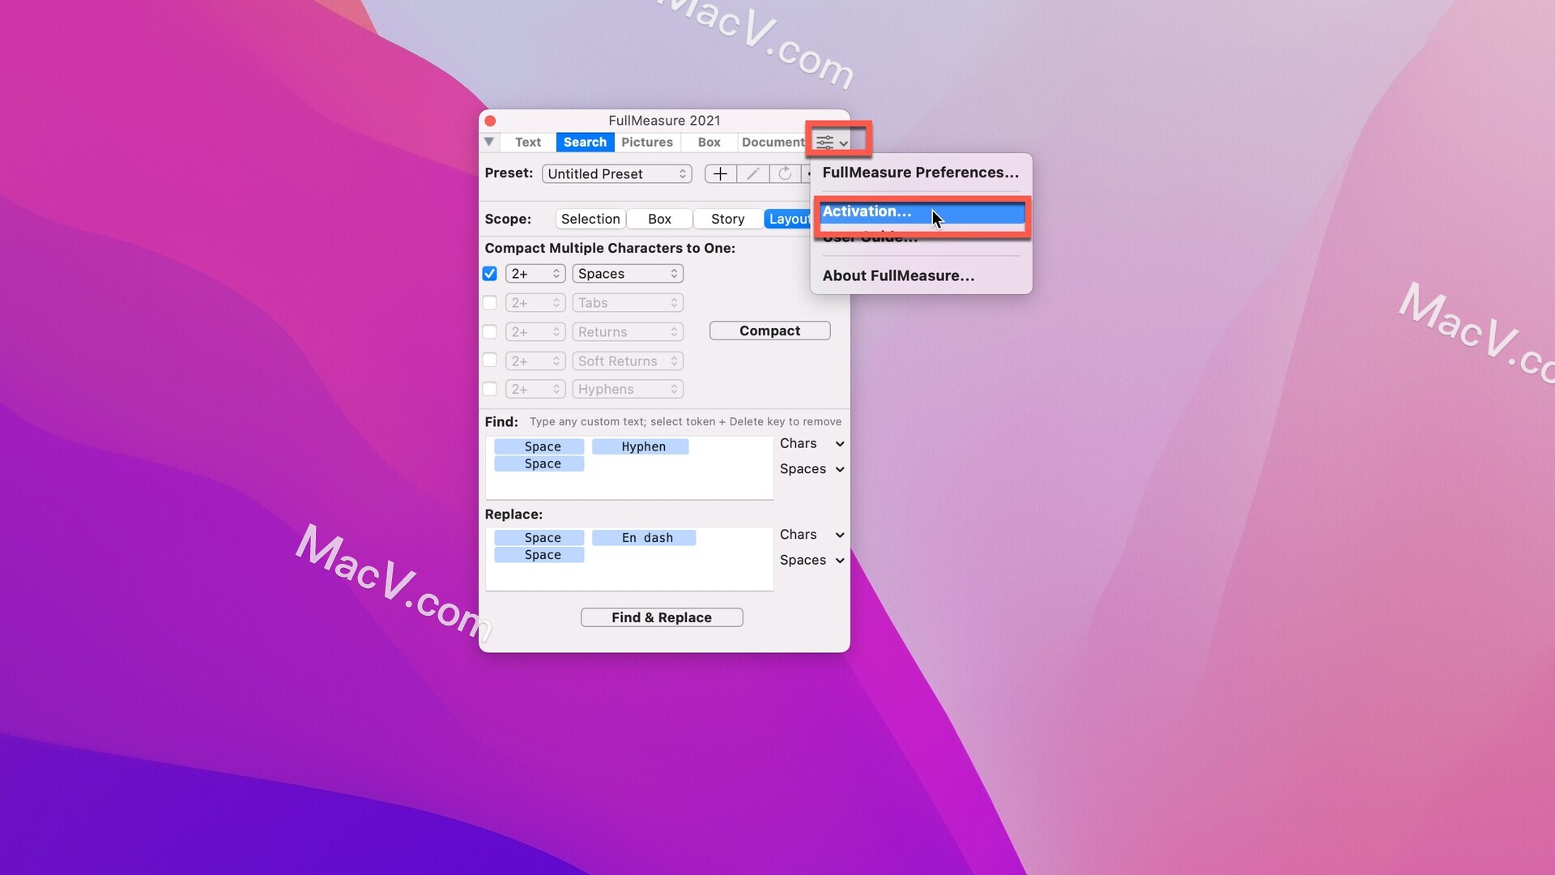
Task: Close the FullMeasure 2021 window
Action: click(x=490, y=121)
